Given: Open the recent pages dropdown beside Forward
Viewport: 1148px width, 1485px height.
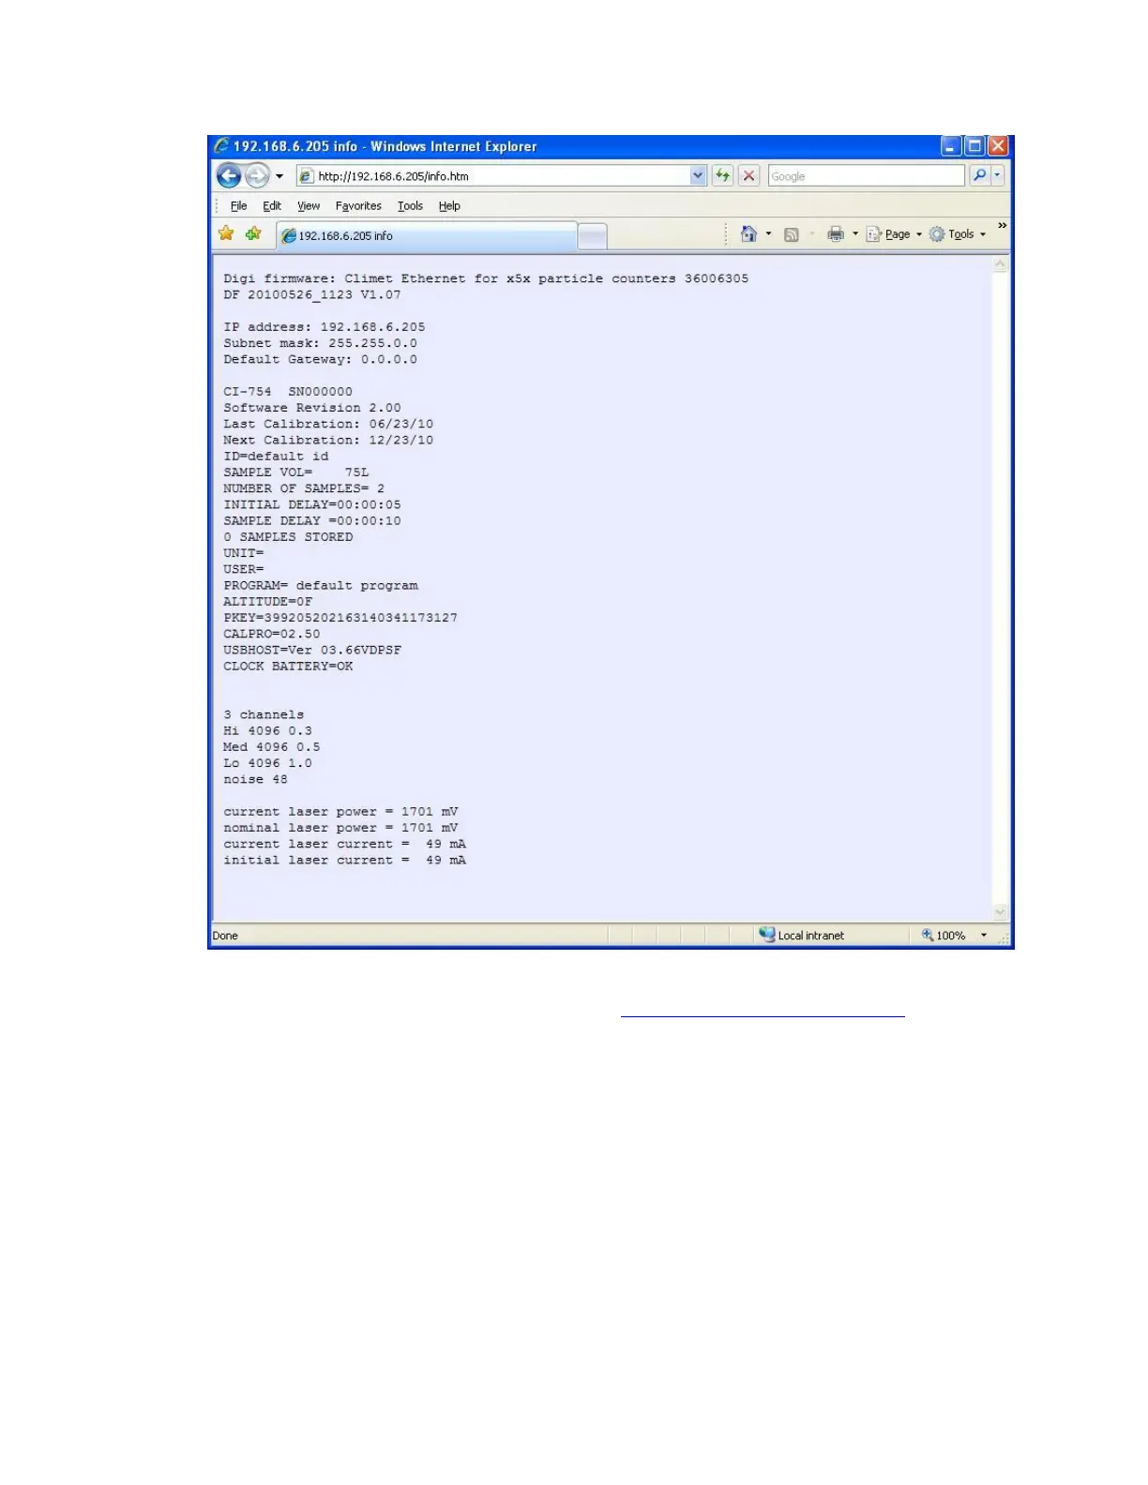Looking at the screenshot, I should tap(279, 176).
